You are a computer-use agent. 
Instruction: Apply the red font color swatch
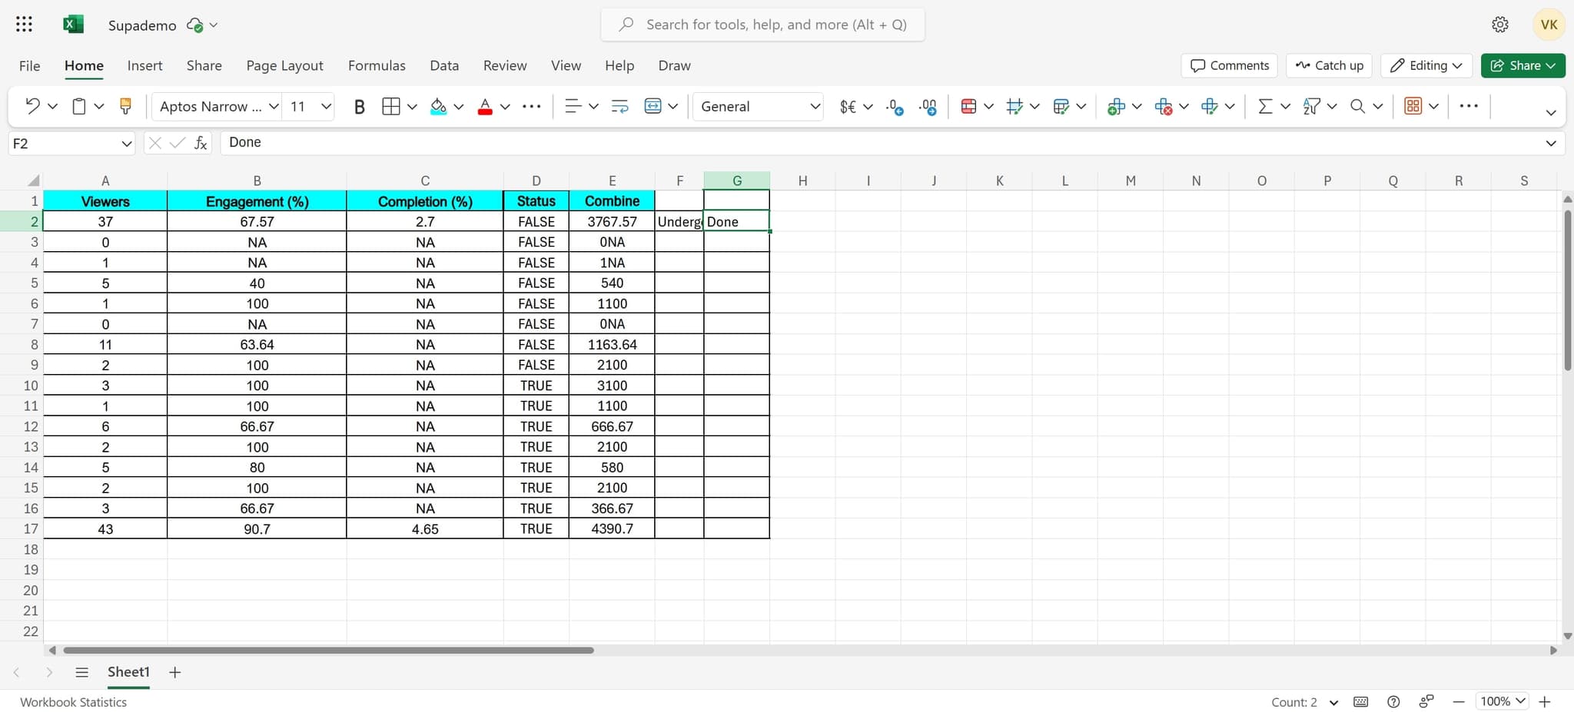point(485,107)
